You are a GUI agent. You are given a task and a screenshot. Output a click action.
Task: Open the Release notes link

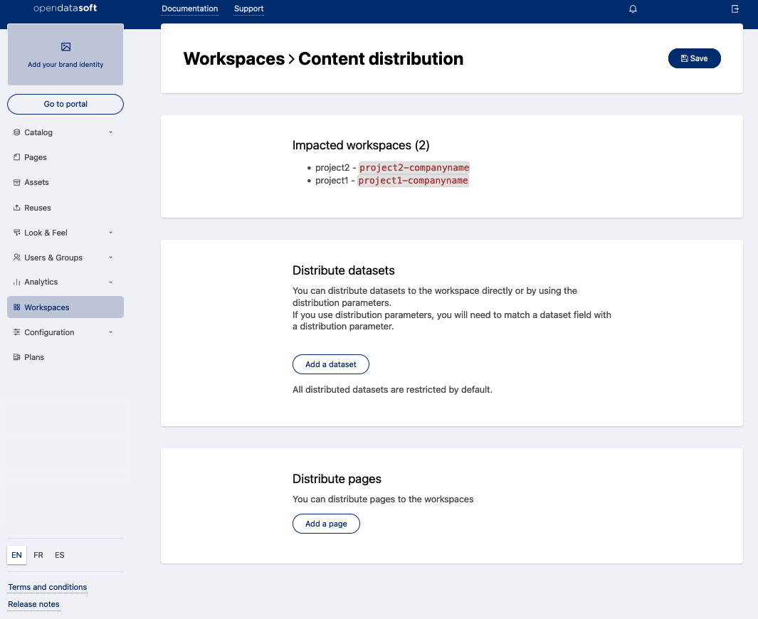33,604
